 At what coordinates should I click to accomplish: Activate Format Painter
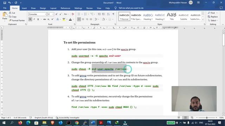point(17,20)
